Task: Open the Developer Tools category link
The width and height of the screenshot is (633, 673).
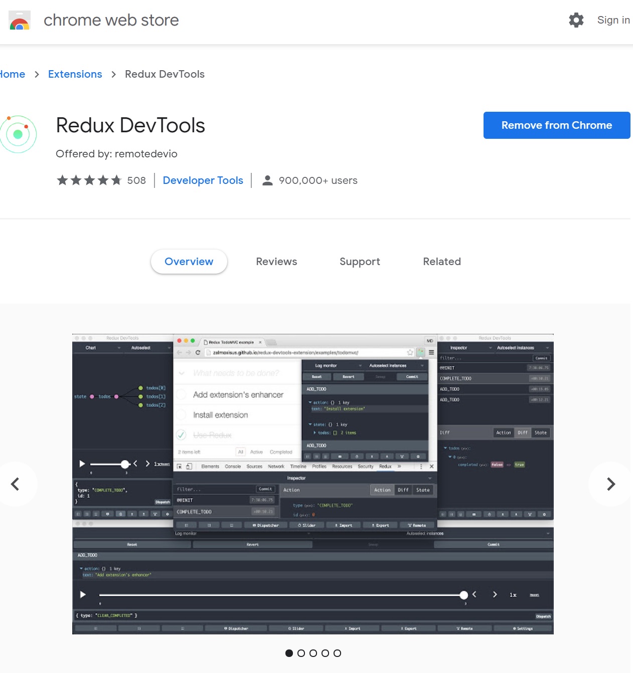Action: pos(203,180)
